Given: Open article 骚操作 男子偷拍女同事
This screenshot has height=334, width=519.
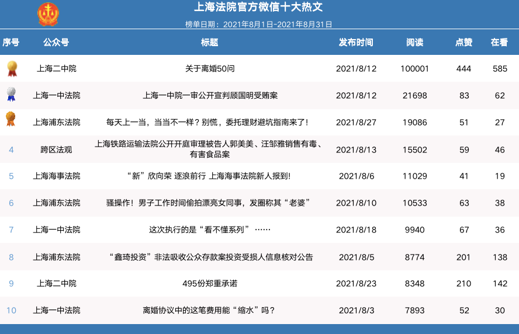Looking at the screenshot, I should pyautogui.click(x=208, y=203).
